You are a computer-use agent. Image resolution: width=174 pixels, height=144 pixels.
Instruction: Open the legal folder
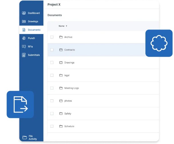pos(67,75)
